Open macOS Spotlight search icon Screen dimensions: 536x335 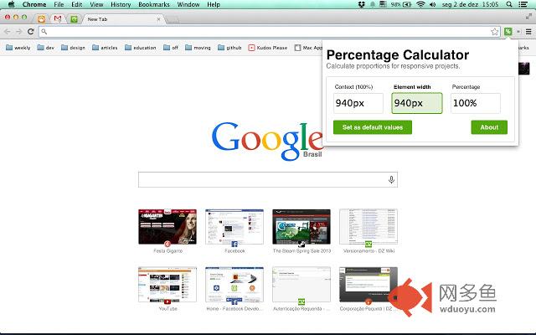(509, 4)
